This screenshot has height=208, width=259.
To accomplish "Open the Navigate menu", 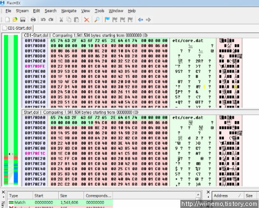I will (x=69, y=11).
